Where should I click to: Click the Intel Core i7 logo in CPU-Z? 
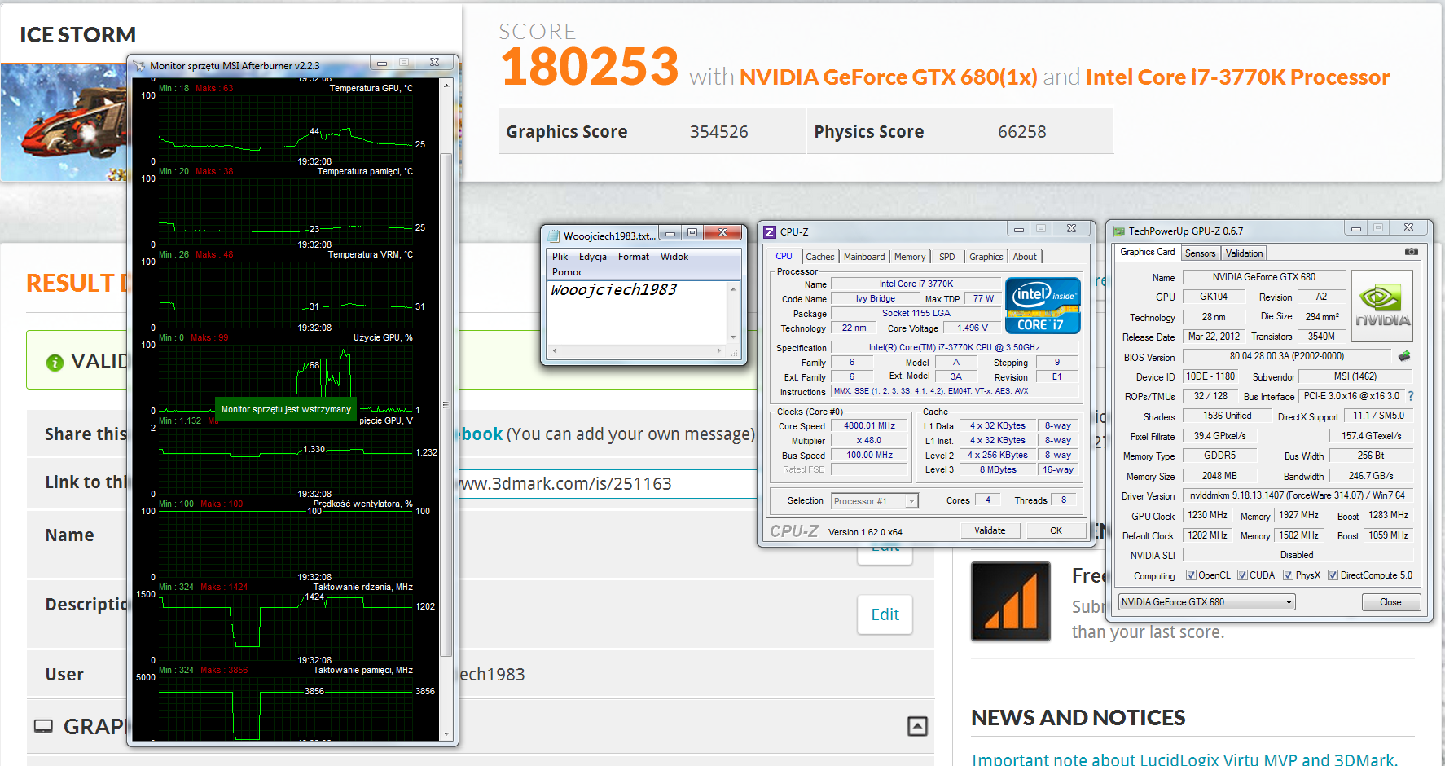(x=1043, y=305)
